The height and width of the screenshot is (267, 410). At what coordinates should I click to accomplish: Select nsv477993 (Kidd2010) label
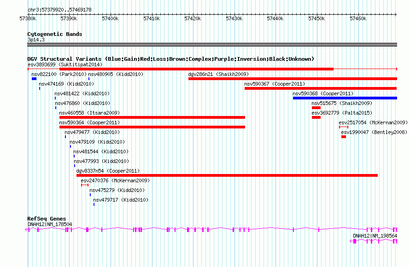[101, 161]
